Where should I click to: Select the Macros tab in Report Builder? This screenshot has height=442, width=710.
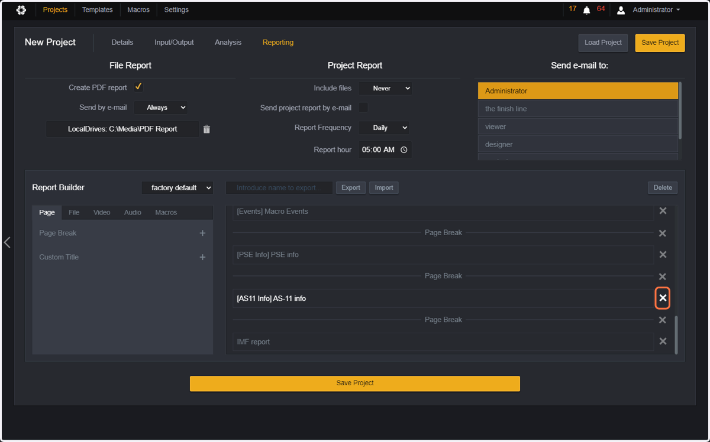[x=166, y=212]
